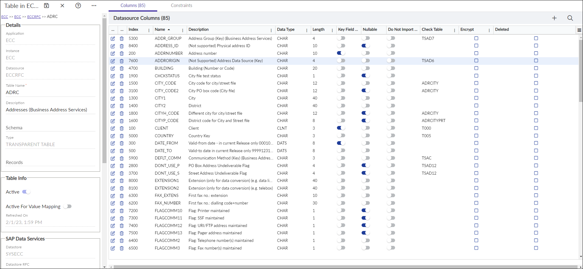Click the Table Name field ADRC
This screenshot has height=269, width=583.
[50, 92]
